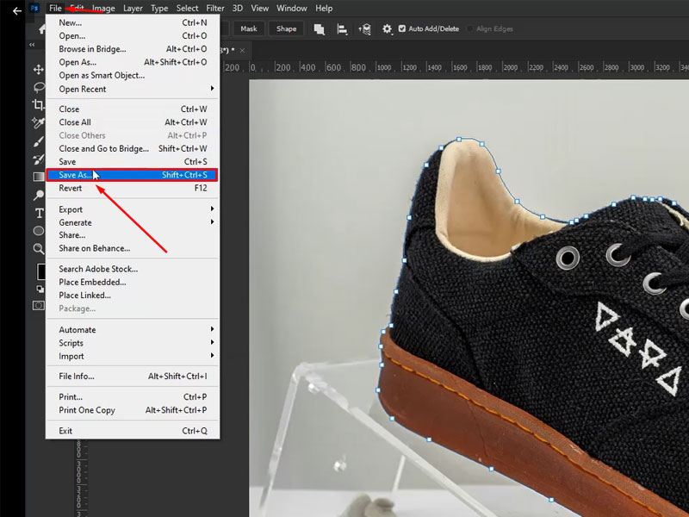Click the Shape button
Image resolution: width=689 pixels, height=517 pixels.
[286, 28]
